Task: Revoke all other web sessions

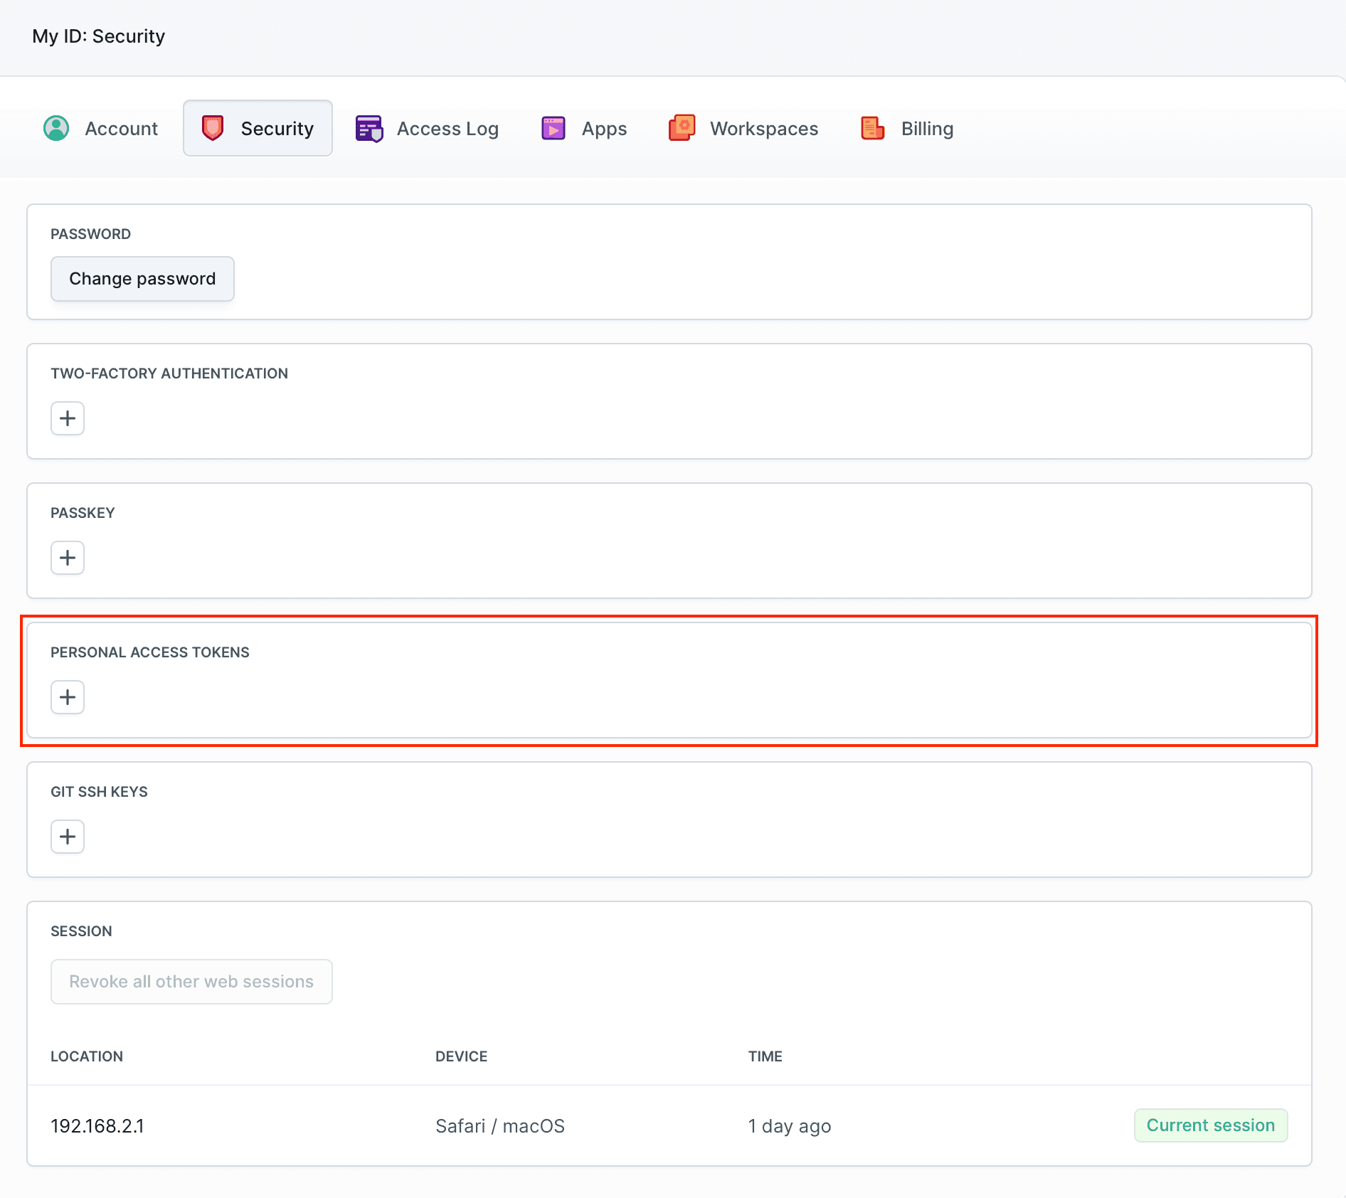Action: pos(191,981)
